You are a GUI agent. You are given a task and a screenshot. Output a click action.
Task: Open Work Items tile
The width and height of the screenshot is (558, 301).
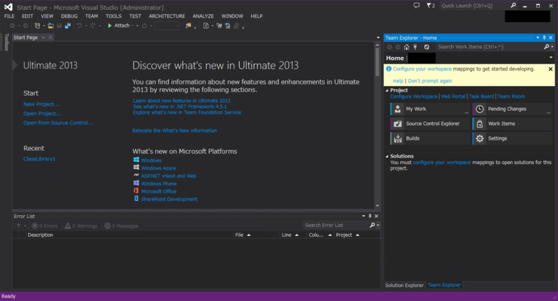[x=512, y=124]
